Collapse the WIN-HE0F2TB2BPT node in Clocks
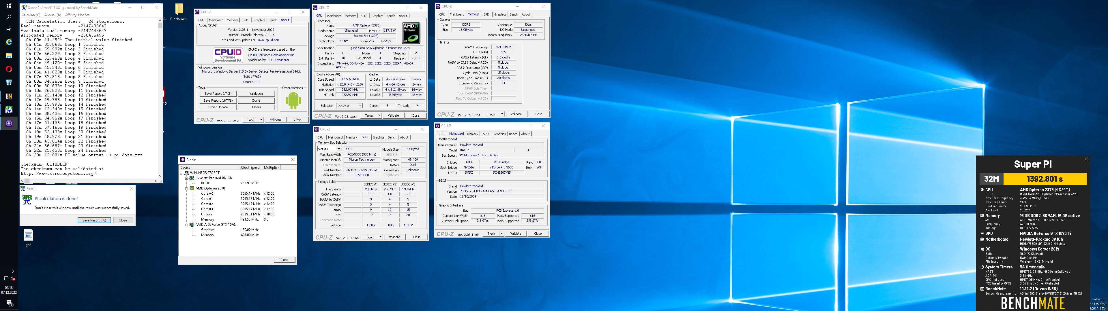 click(x=181, y=173)
